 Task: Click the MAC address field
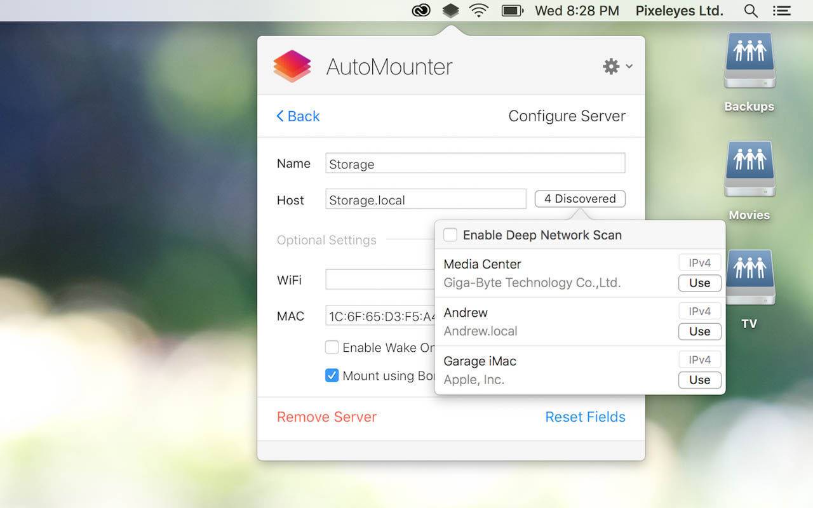[380, 316]
